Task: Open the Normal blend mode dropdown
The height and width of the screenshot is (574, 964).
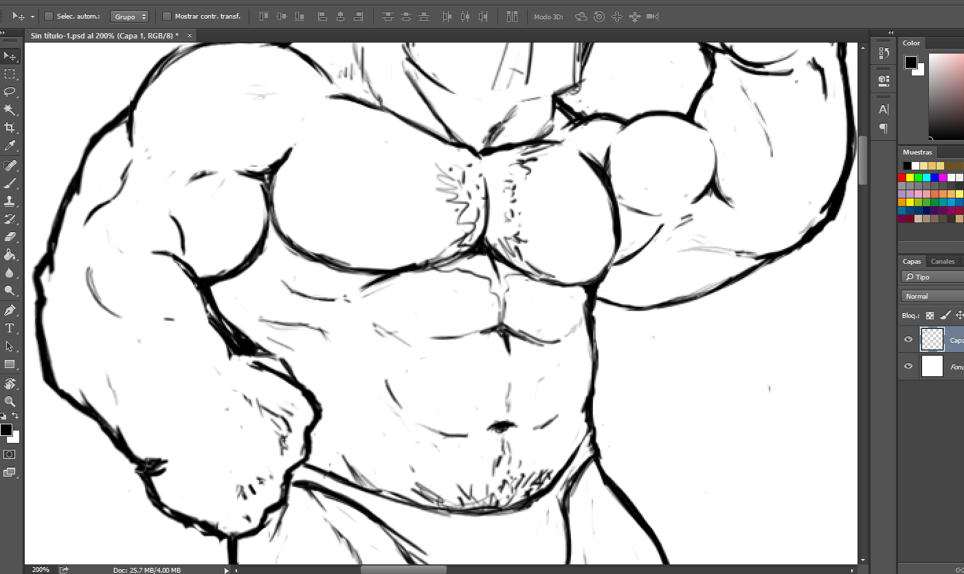Action: point(932,296)
